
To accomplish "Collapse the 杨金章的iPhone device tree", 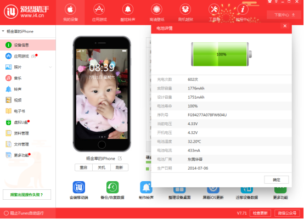I will click(x=3, y=31).
